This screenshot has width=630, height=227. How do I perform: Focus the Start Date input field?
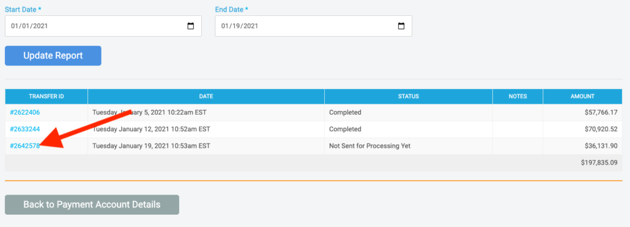tap(103, 26)
